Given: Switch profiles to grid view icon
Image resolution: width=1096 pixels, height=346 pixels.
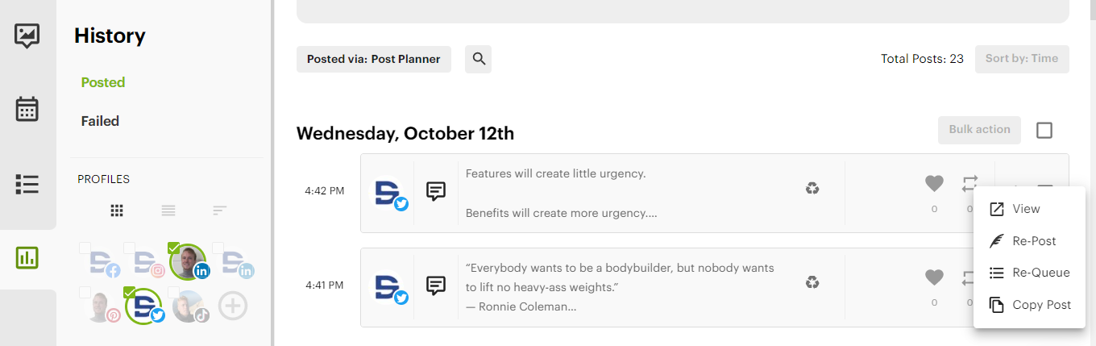Looking at the screenshot, I should (117, 211).
